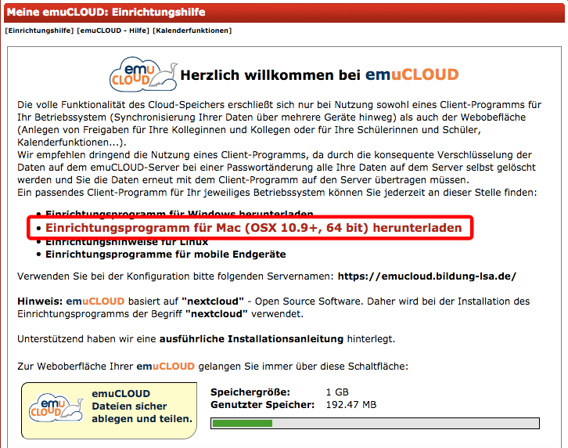Click the emuCLOUD 'Dateien sicher ablegen' button
568x448 pixels.
(109, 410)
